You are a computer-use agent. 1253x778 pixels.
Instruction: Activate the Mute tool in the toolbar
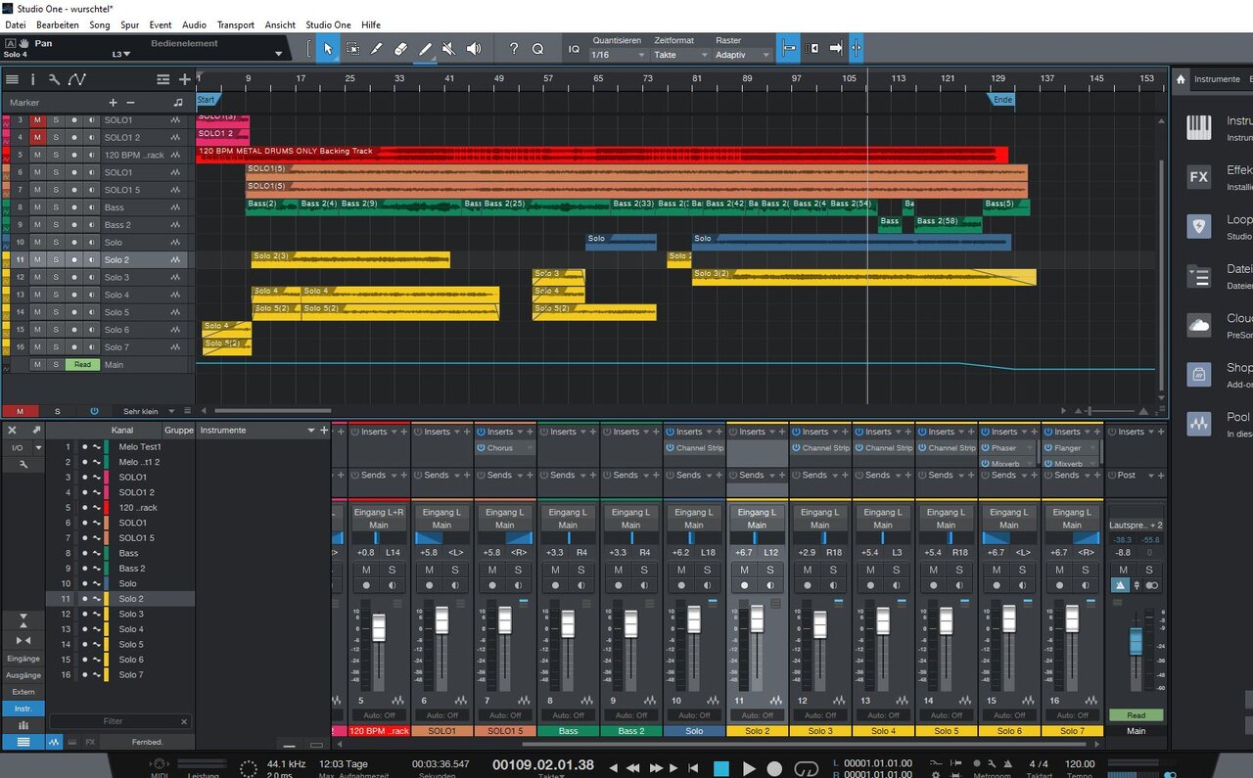coord(448,48)
